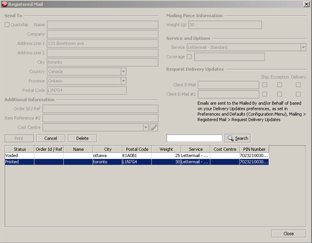Click the Address Line 1 field

pyautogui.click(x=102, y=44)
